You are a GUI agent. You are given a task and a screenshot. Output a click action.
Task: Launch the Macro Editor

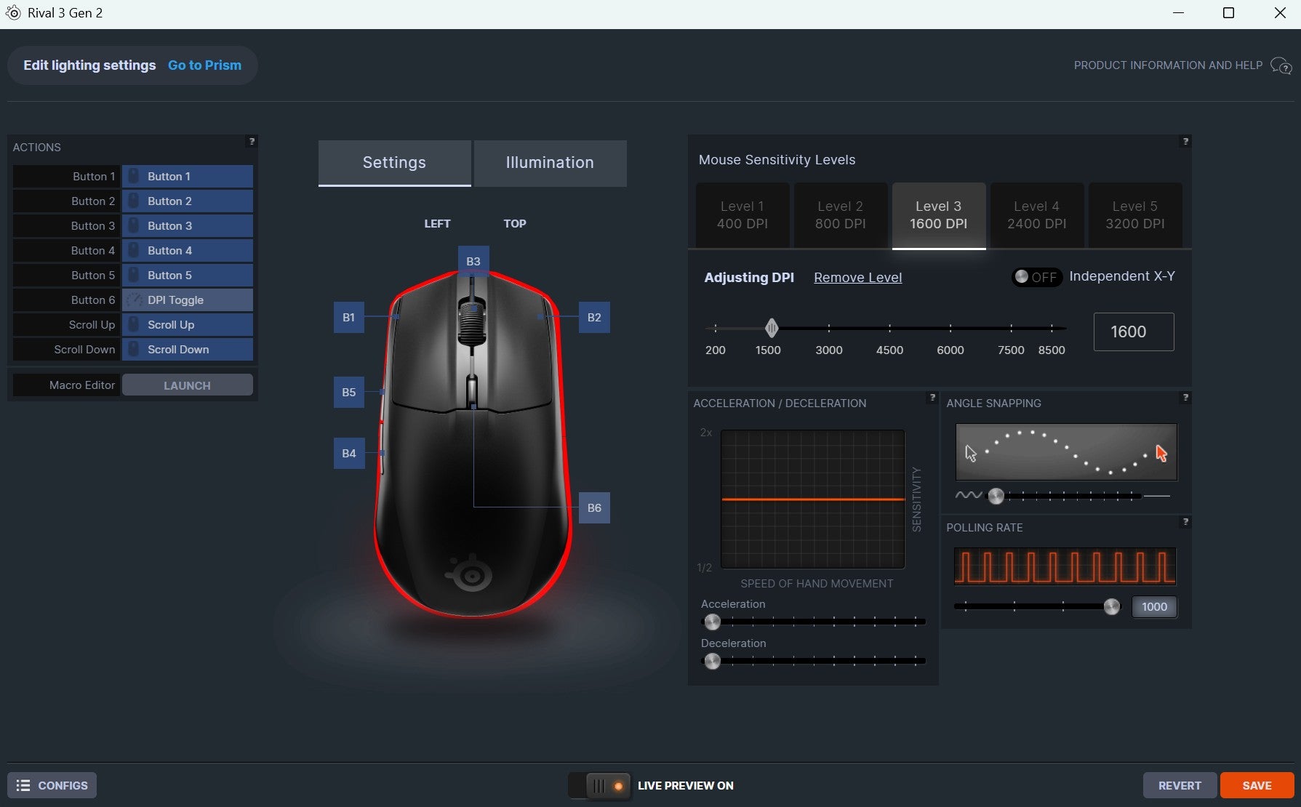pyautogui.click(x=187, y=385)
